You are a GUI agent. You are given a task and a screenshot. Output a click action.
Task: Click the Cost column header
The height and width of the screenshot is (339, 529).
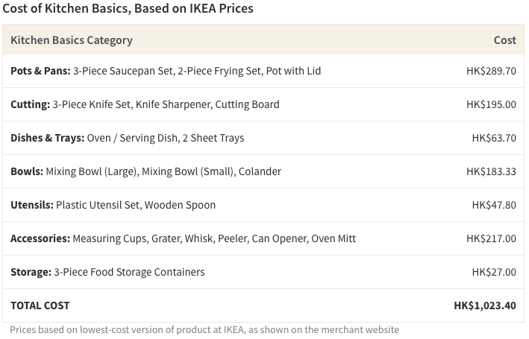(x=504, y=40)
